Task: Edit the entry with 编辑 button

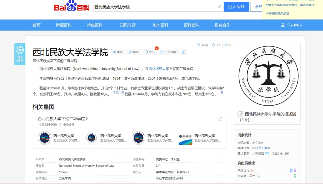Action: point(133,52)
